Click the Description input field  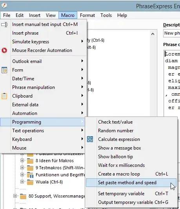(x=172, y=33)
